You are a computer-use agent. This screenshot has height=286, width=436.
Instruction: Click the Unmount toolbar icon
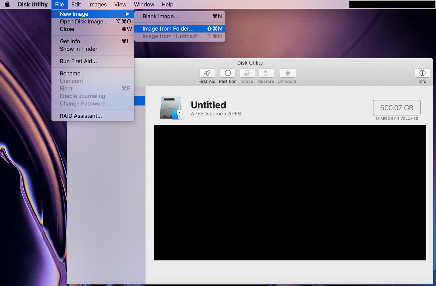288,73
